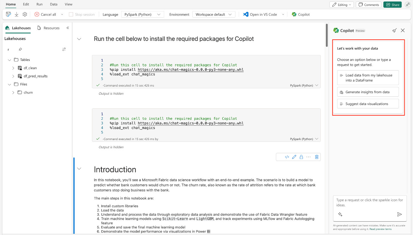Screen dimensions: 413x235
Task: Expand the df_clean table node
Action: coord(13,68)
